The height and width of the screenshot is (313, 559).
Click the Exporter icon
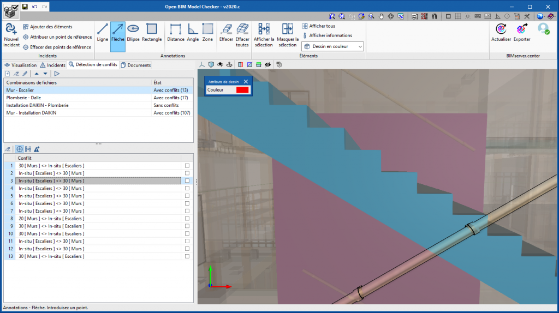click(522, 32)
